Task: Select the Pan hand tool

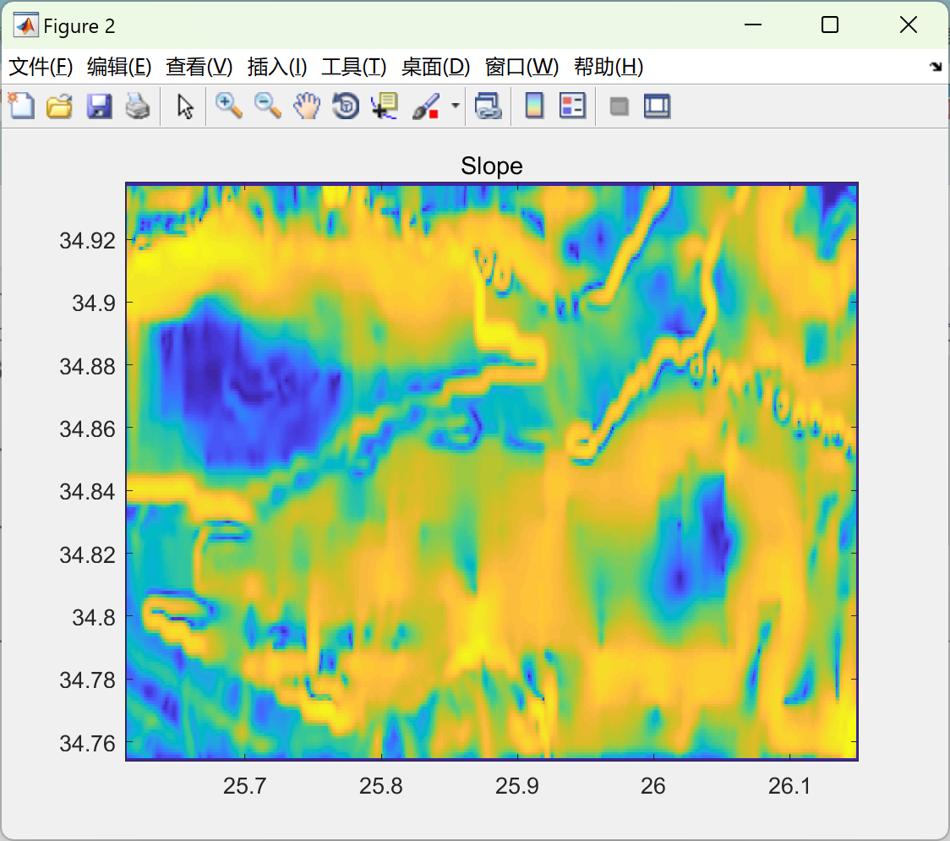Action: pyautogui.click(x=307, y=106)
